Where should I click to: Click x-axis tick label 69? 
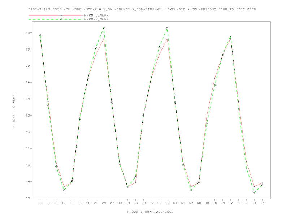(x=223, y=203)
